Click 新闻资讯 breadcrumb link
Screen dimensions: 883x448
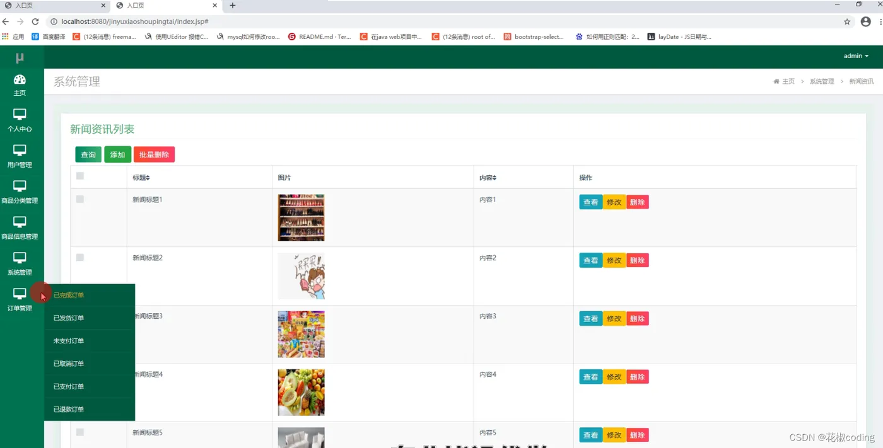pos(862,81)
